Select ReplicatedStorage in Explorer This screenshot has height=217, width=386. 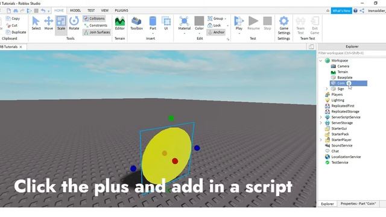point(345,112)
